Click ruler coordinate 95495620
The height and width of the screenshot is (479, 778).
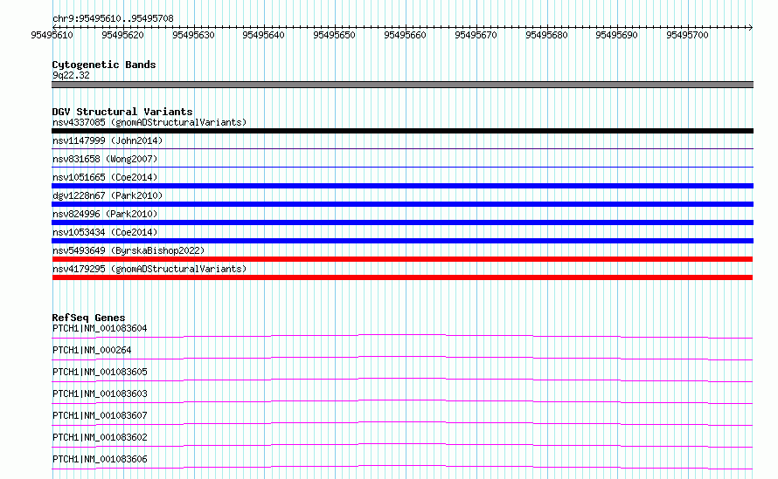tap(122, 35)
